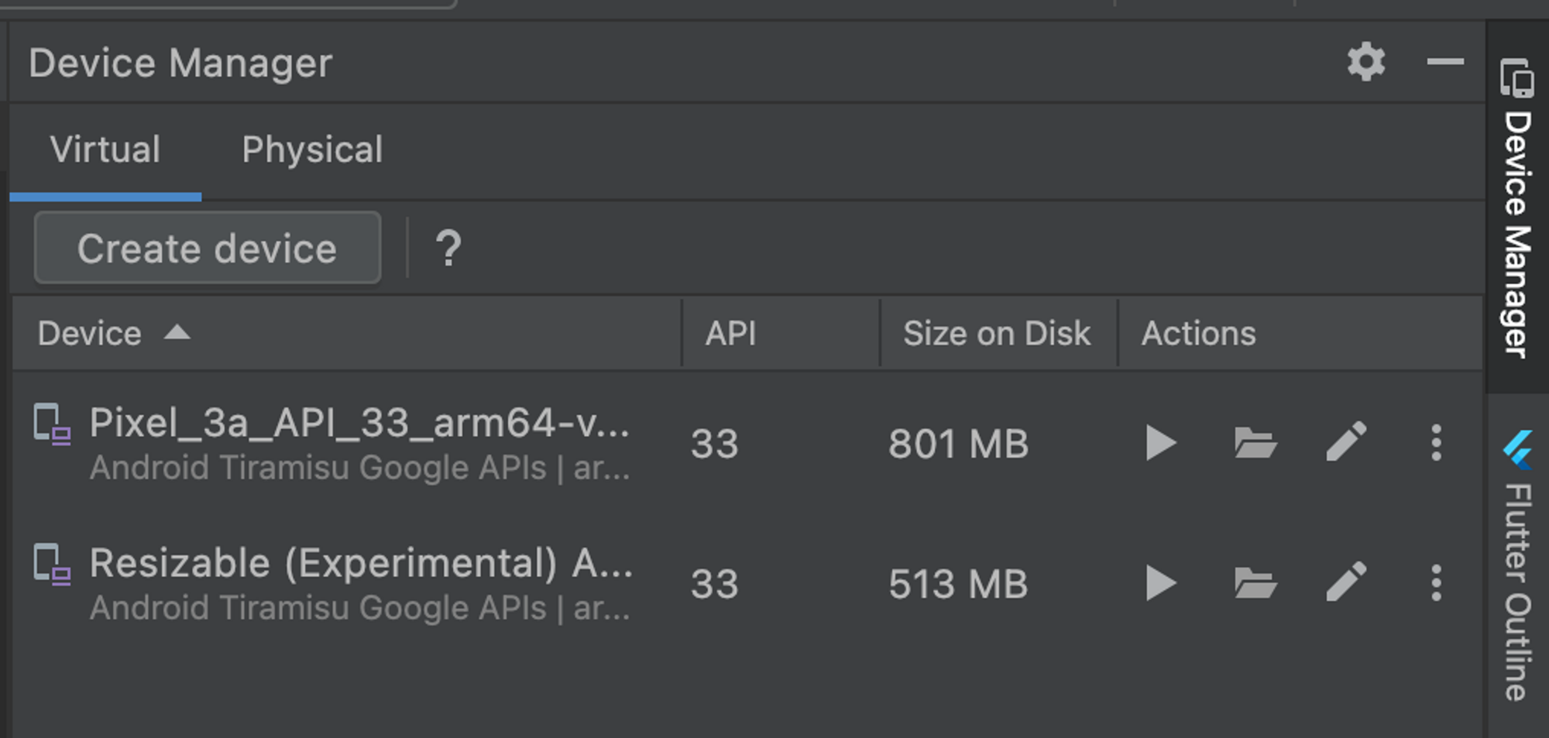Viewport: 1549px width, 738px height.
Task: Open Device Manager settings gear
Action: pyautogui.click(x=1366, y=62)
